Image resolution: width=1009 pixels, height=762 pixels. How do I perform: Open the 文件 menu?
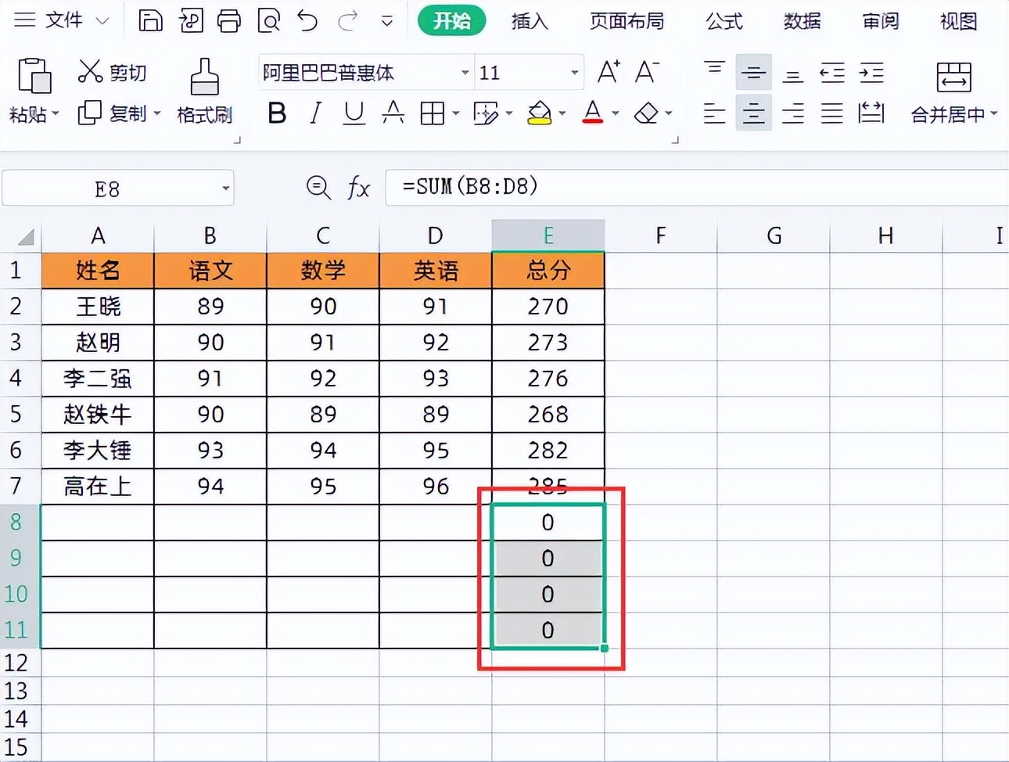(x=63, y=20)
